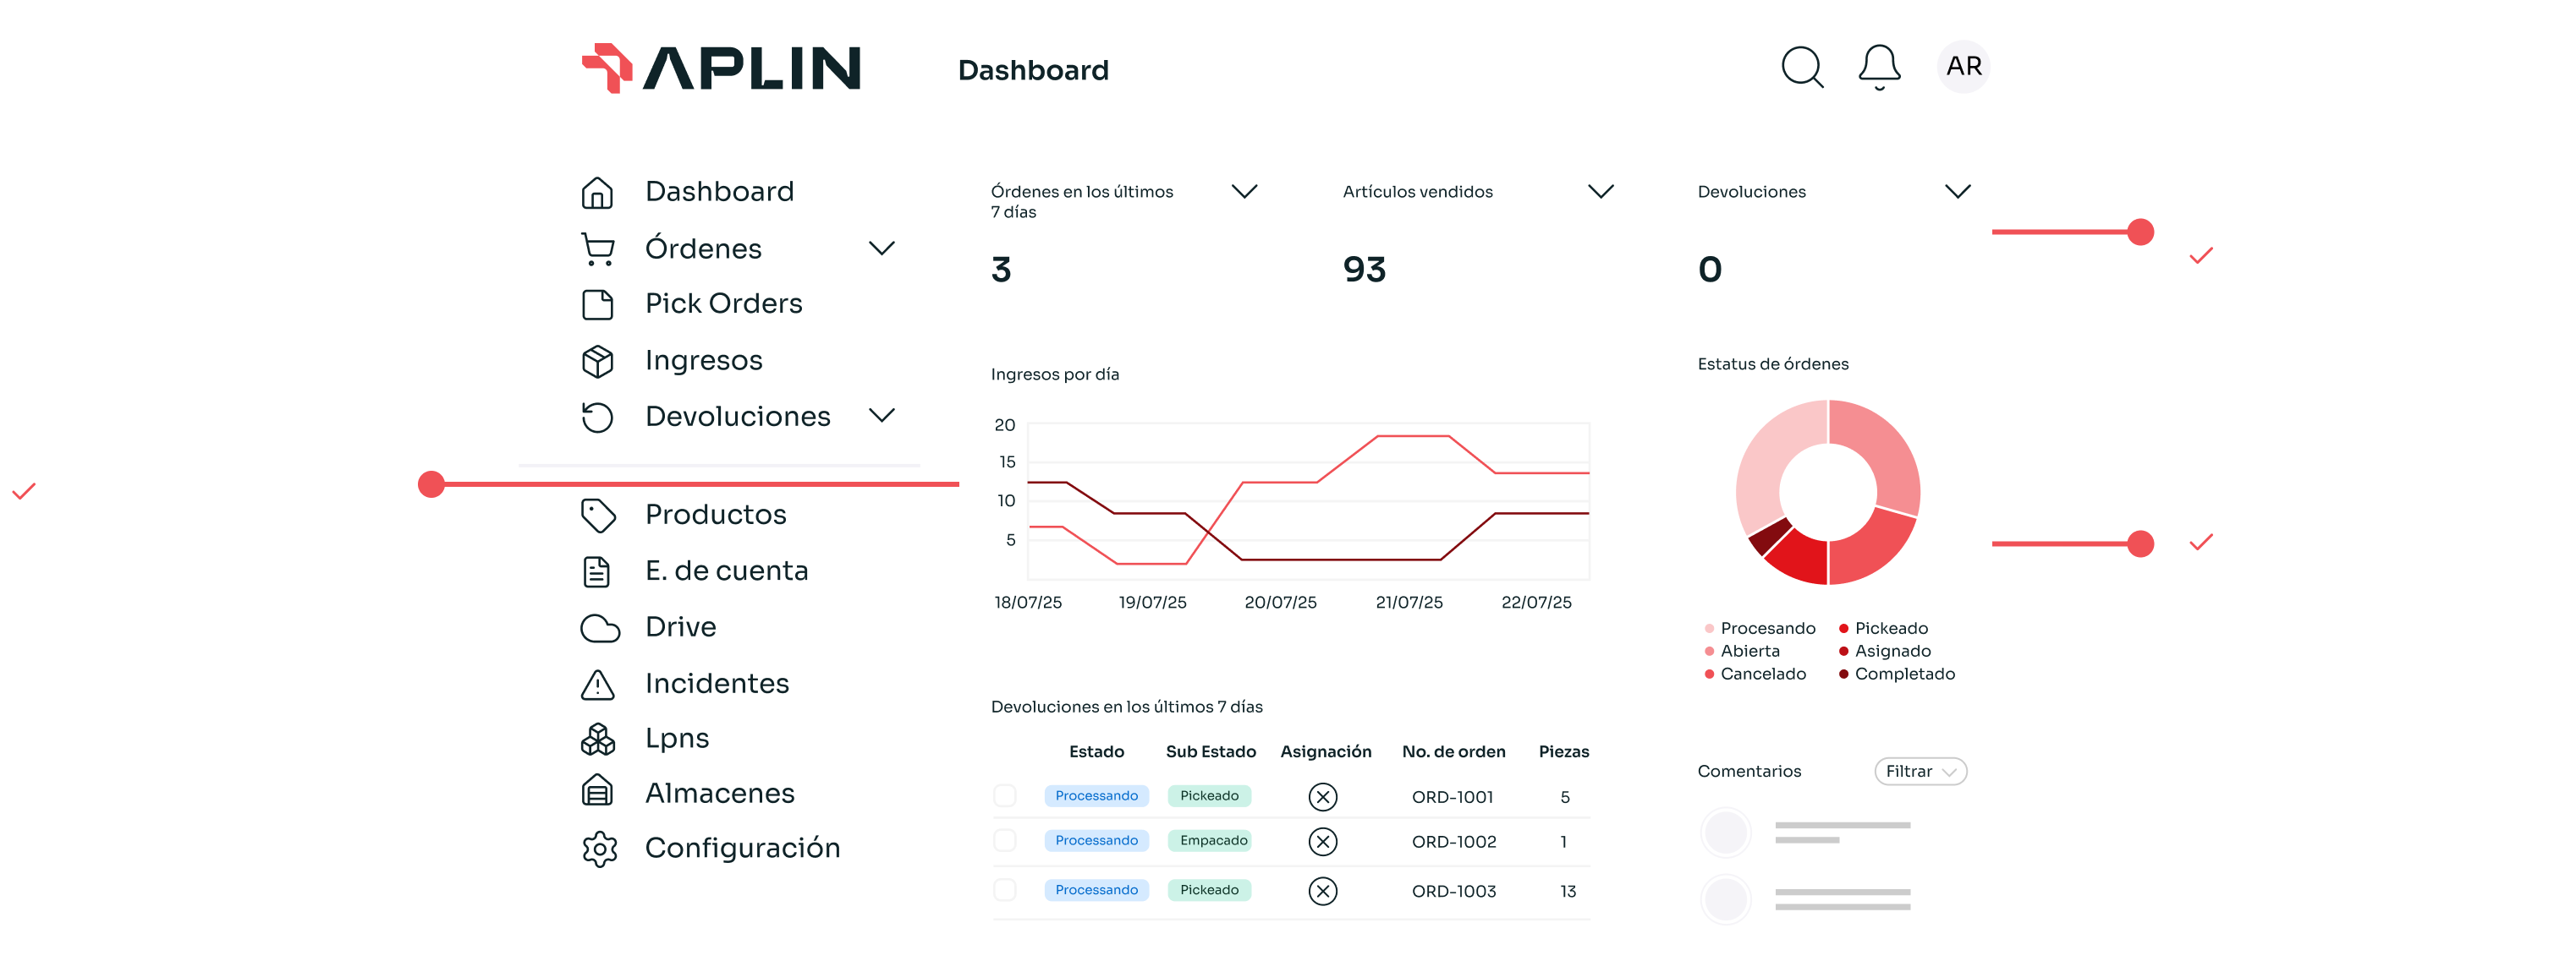
Task: Click the 93 artículos vendidos value
Action: coord(1364,269)
